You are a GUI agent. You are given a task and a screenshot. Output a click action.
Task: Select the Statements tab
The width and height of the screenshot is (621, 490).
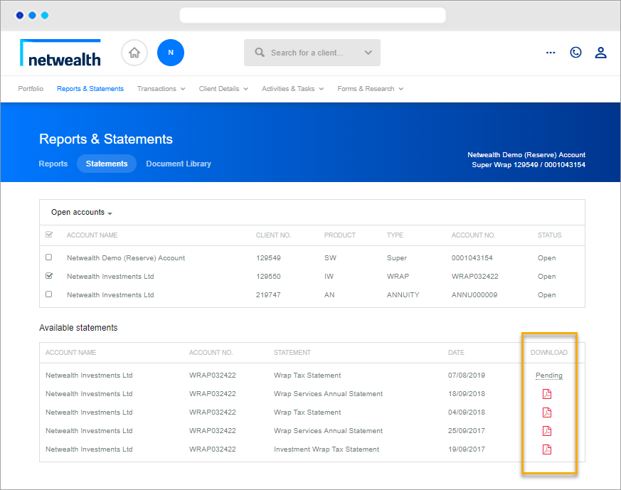point(107,164)
